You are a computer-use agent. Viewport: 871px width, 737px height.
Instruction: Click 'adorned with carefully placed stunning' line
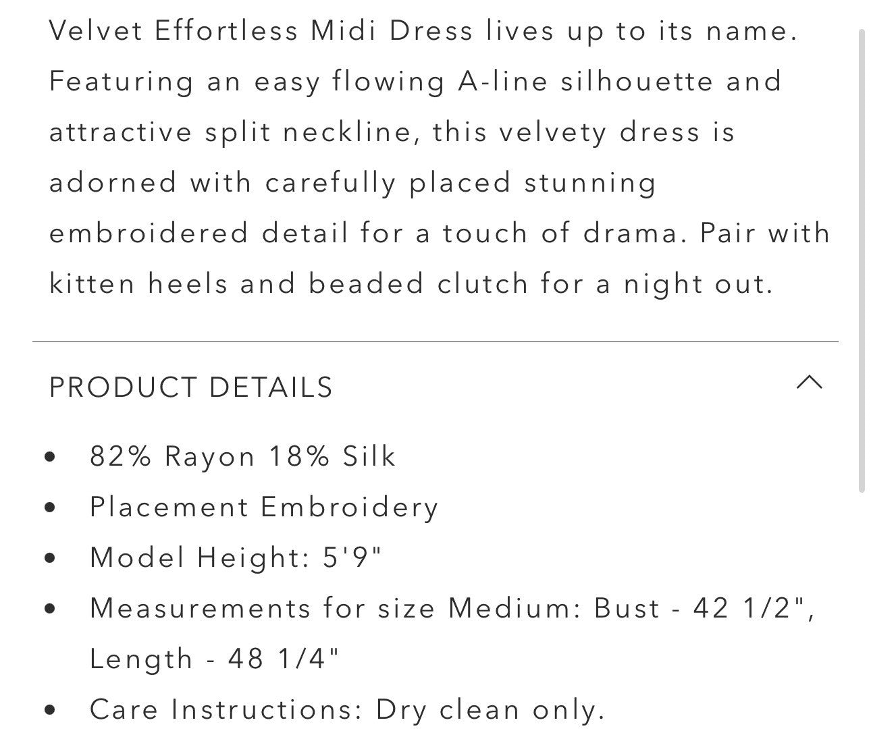[352, 183]
